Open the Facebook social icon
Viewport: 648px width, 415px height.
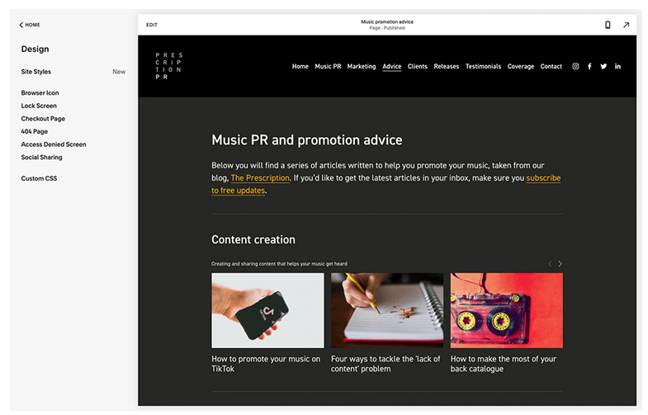coord(589,67)
